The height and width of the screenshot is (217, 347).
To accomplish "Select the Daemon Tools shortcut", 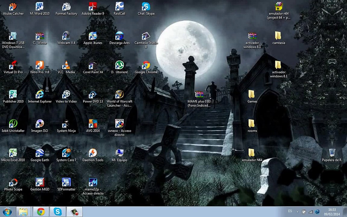I will click(93, 154).
